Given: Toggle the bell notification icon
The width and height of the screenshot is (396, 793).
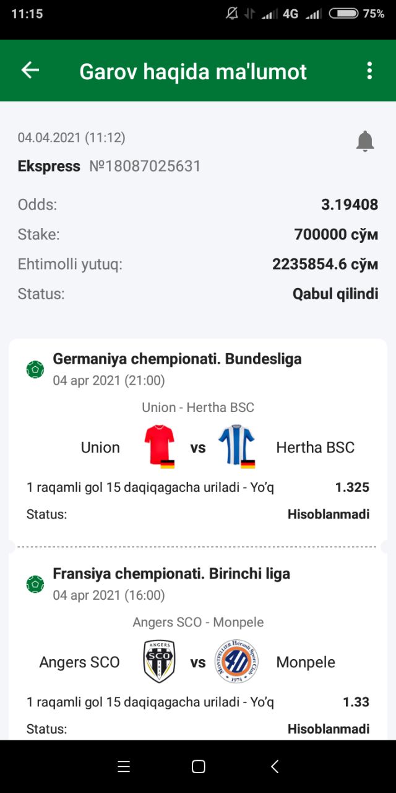Looking at the screenshot, I should click(365, 141).
